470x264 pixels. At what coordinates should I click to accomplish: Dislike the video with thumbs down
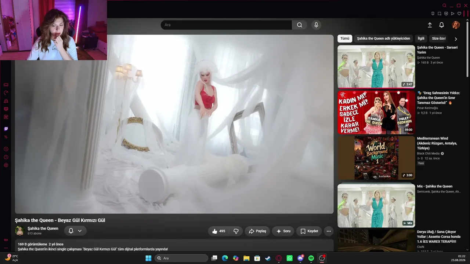point(236,231)
